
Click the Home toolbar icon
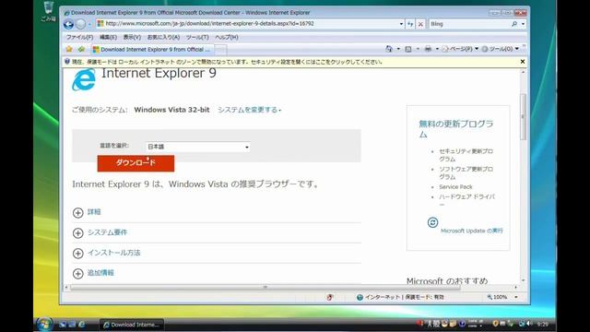[x=389, y=49]
